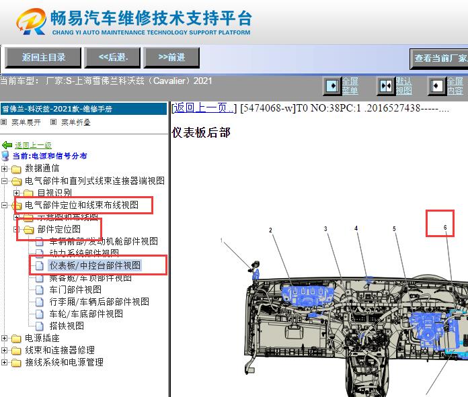Click callout number 2 on the diagram

pyautogui.click(x=270, y=230)
